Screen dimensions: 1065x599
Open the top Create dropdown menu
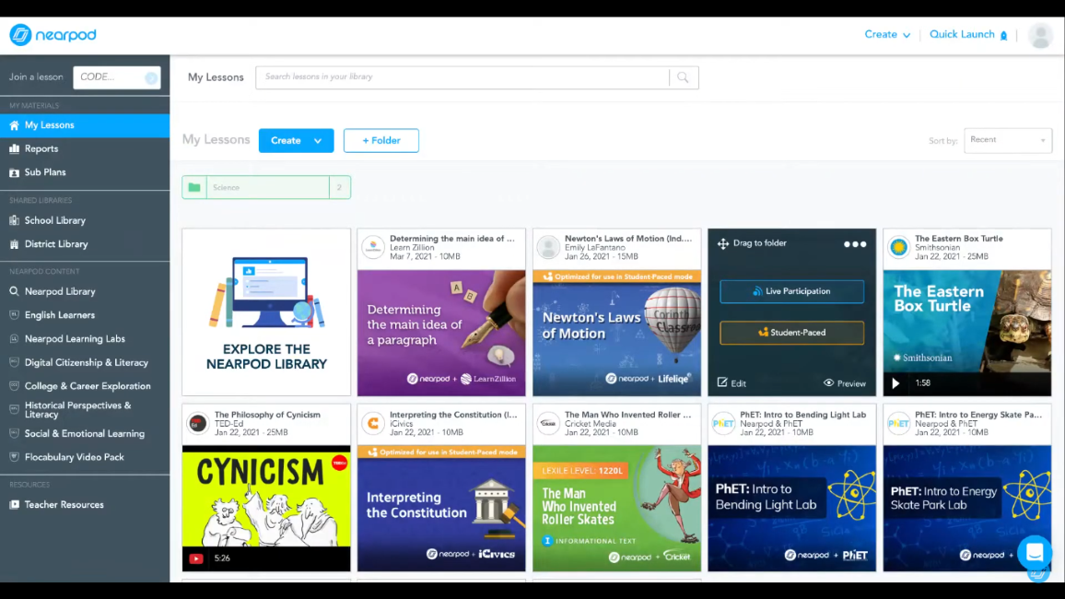887,35
